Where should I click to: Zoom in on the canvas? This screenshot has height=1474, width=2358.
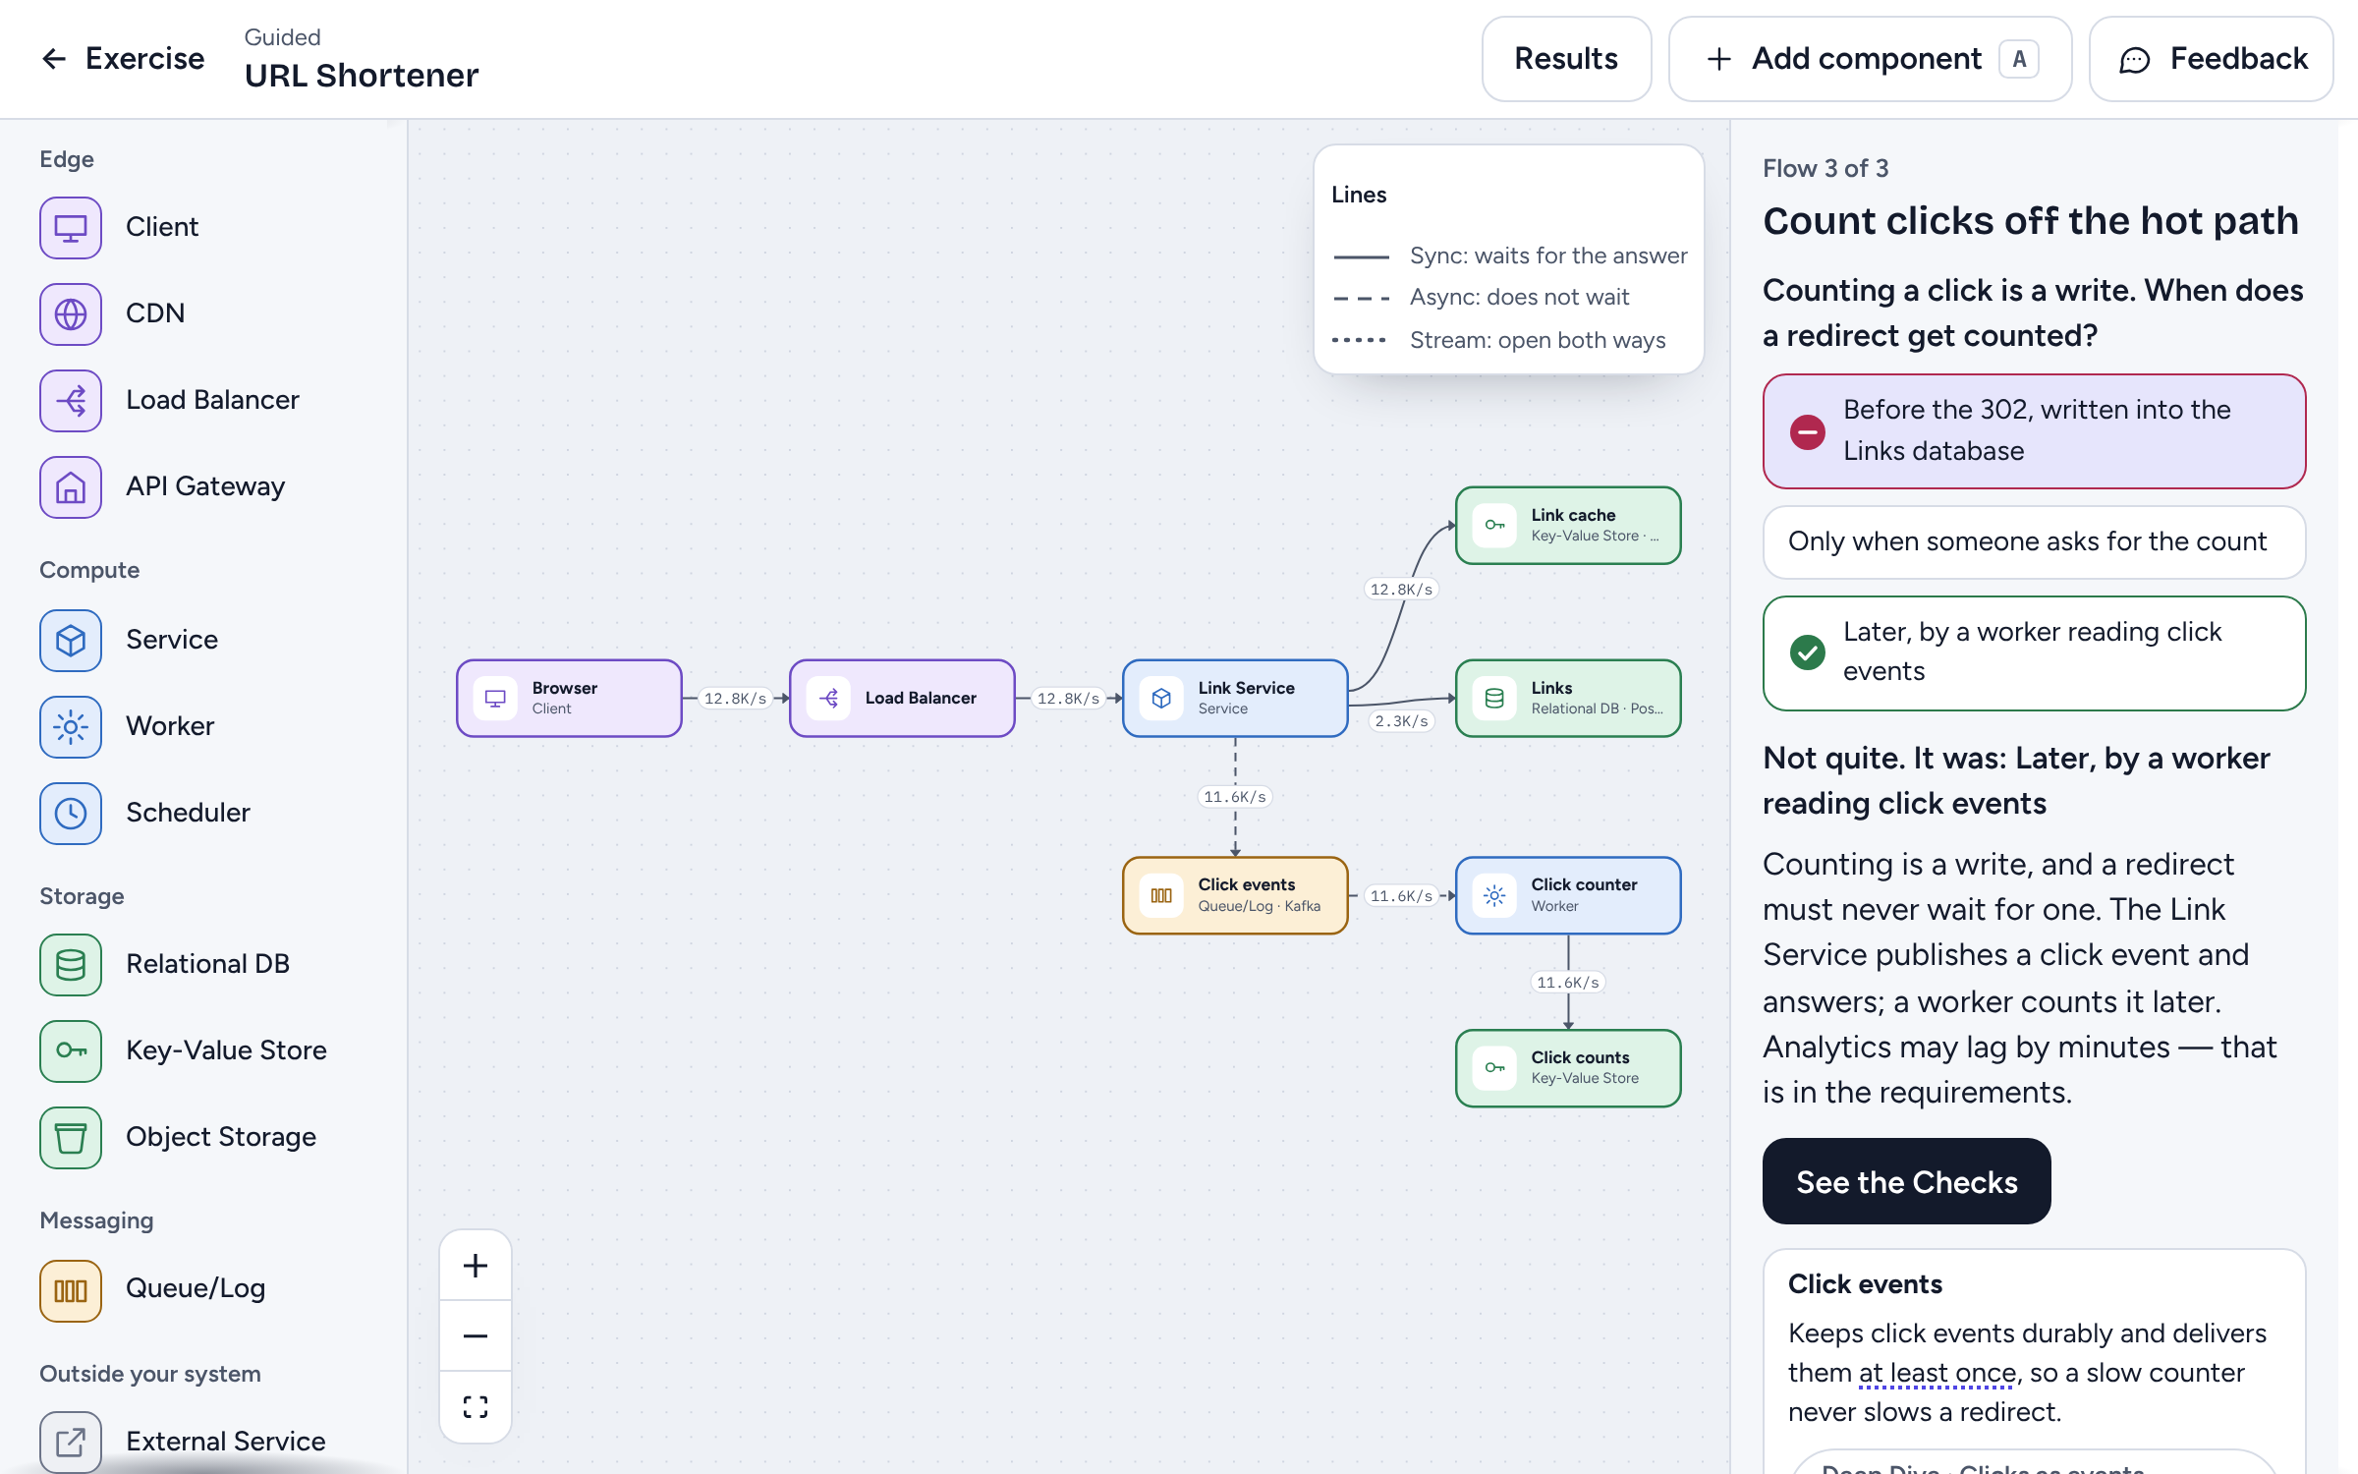tap(476, 1266)
